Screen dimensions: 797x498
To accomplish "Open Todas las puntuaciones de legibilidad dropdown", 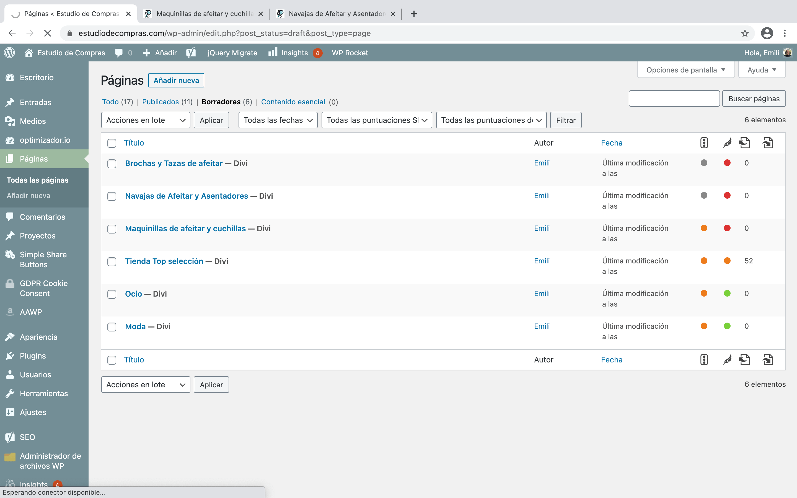I will [491, 120].
